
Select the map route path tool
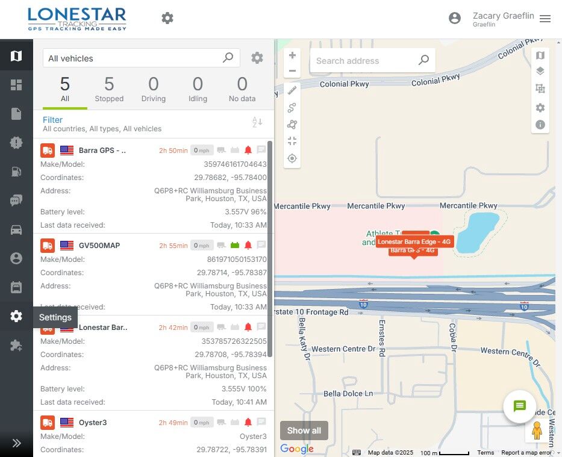point(292,107)
